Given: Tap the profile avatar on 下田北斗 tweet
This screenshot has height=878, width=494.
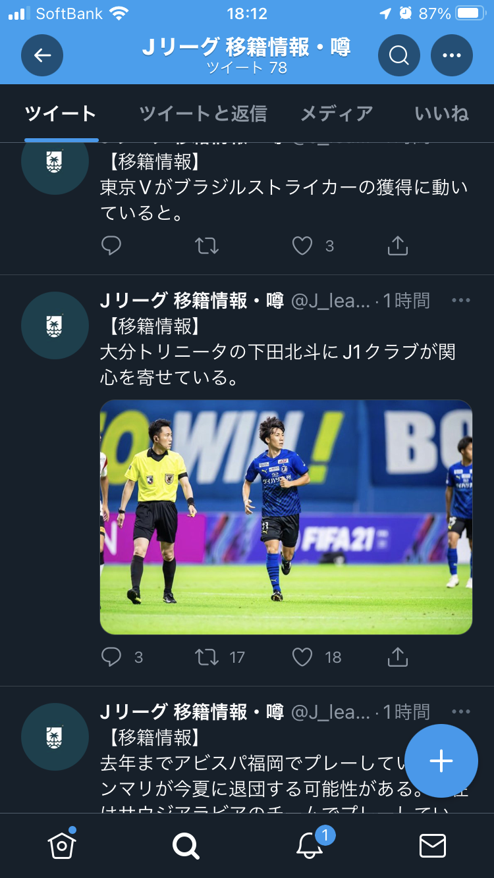Looking at the screenshot, I should pos(55,325).
